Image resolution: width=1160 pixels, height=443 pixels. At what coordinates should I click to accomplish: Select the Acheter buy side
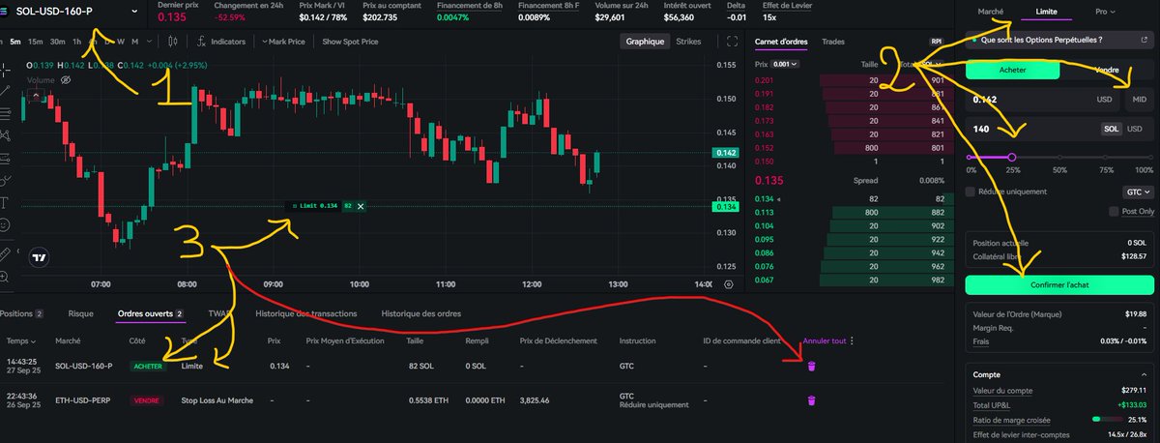(x=1011, y=70)
